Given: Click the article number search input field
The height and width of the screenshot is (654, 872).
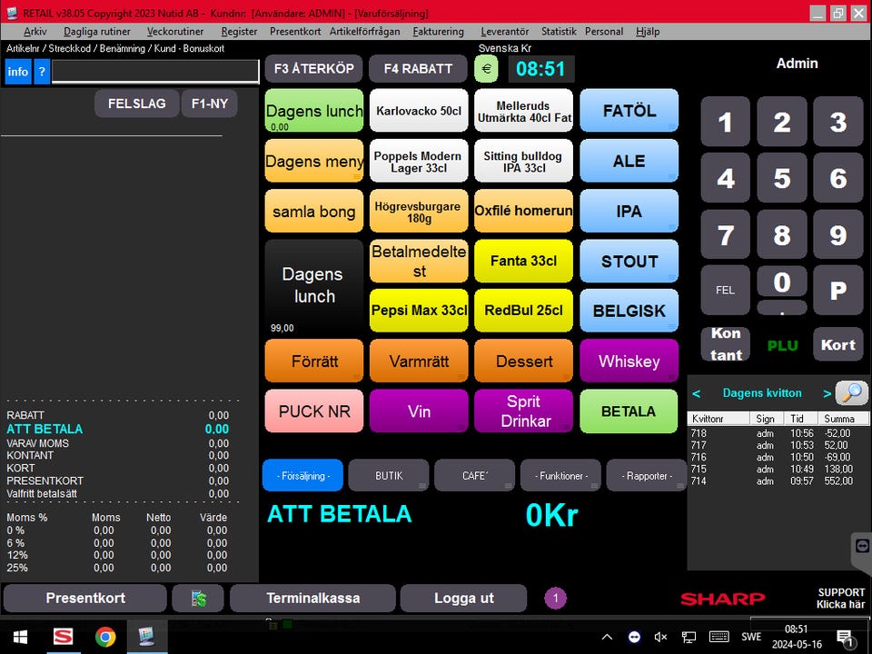Looking at the screenshot, I should (x=155, y=71).
